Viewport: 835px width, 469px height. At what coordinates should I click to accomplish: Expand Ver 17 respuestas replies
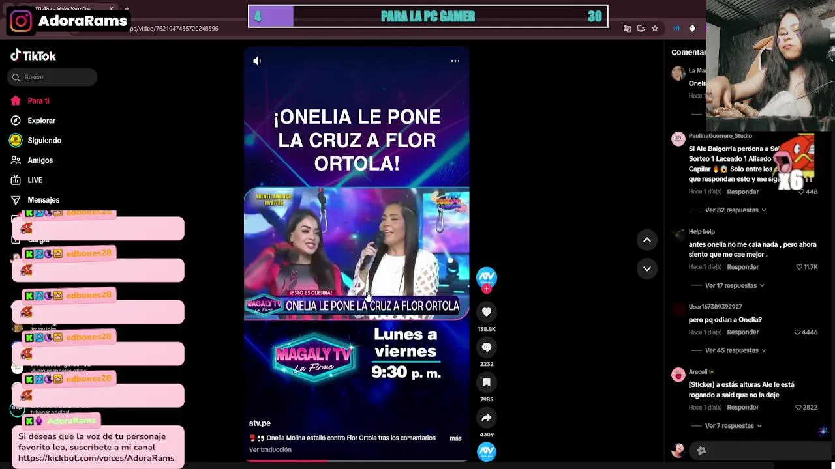tap(735, 285)
